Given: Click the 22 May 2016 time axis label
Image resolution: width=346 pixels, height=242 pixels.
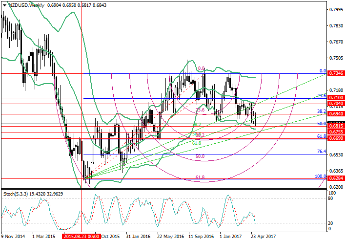Looking at the screenshot, I should coord(170,237).
